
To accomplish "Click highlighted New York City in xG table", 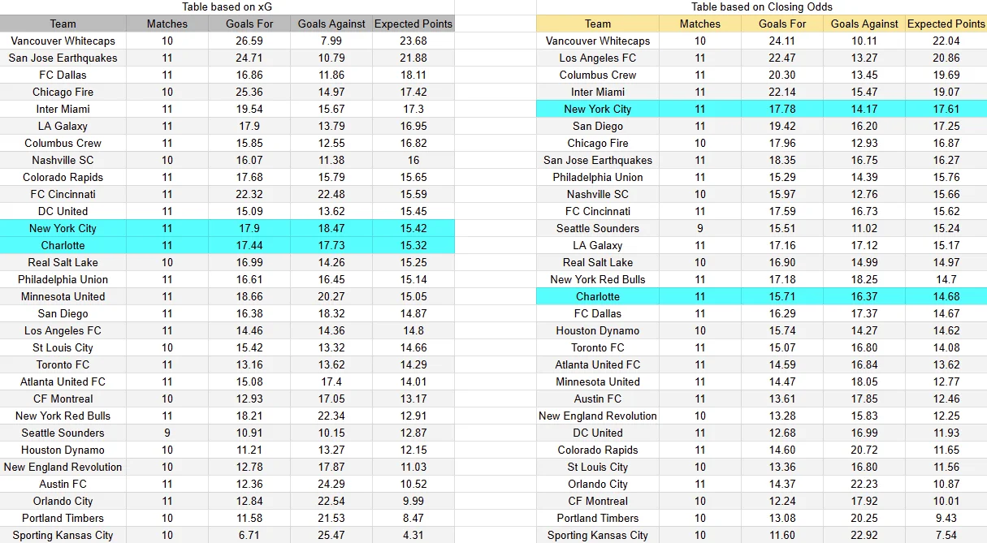I will pyautogui.click(x=63, y=228).
